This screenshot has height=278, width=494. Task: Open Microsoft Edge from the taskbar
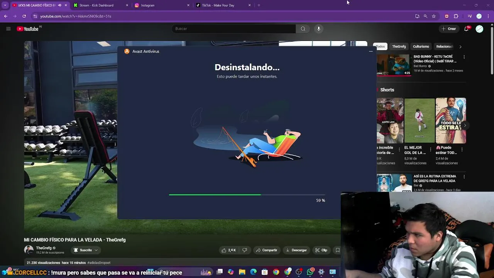pos(253,272)
